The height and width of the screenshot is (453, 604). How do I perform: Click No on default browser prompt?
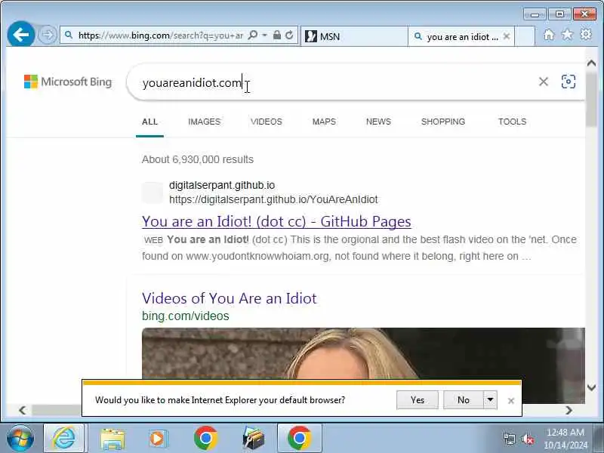(x=464, y=400)
